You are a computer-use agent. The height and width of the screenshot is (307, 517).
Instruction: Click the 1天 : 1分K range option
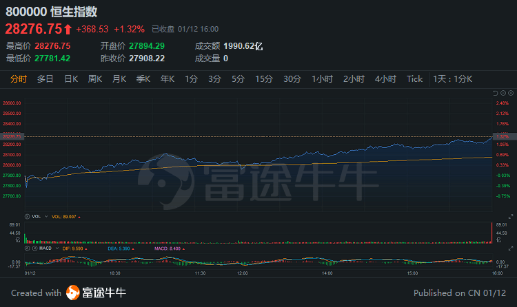tap(453, 79)
